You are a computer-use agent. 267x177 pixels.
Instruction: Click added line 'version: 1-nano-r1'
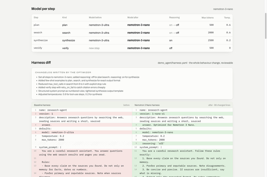[183, 114]
